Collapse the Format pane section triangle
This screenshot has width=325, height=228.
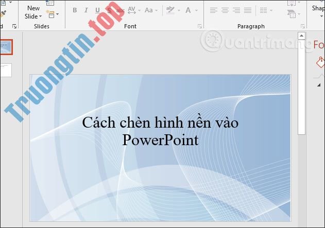pyautogui.click(x=319, y=85)
